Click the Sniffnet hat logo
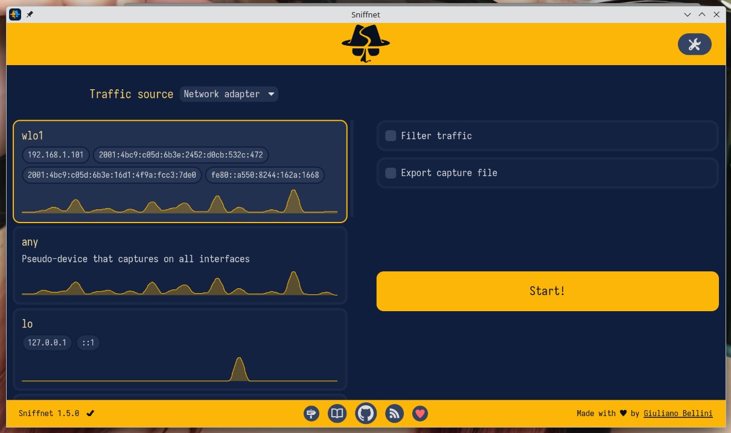Screen dimensions: 731x433 pyautogui.click(x=365, y=43)
